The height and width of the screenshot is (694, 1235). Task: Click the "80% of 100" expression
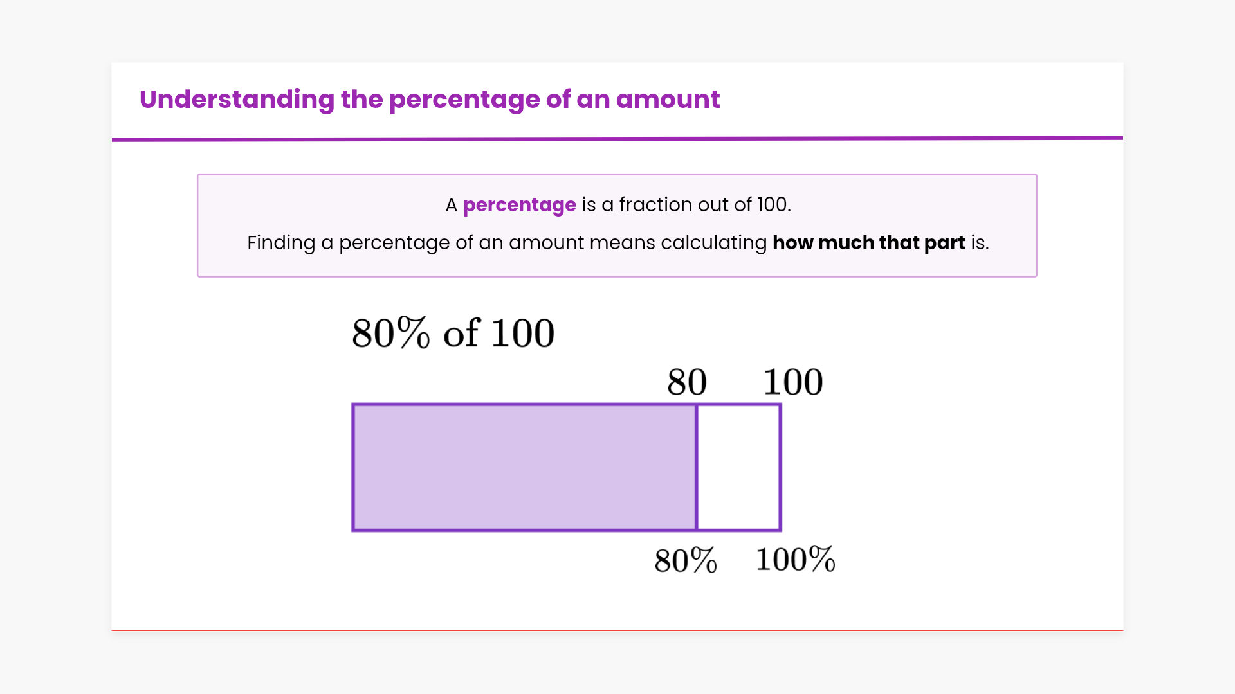pyautogui.click(x=453, y=333)
